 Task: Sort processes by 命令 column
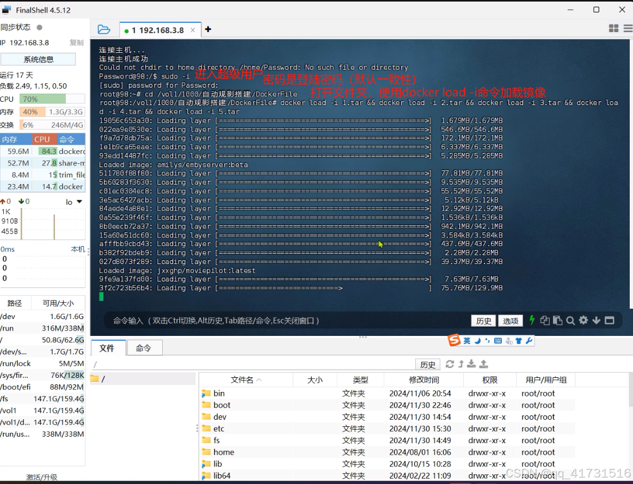pyautogui.click(x=71, y=139)
